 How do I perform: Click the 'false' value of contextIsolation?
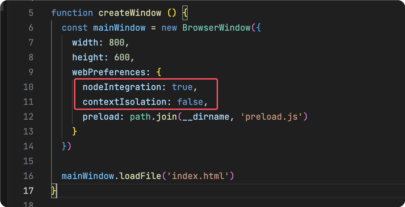[x=190, y=102]
